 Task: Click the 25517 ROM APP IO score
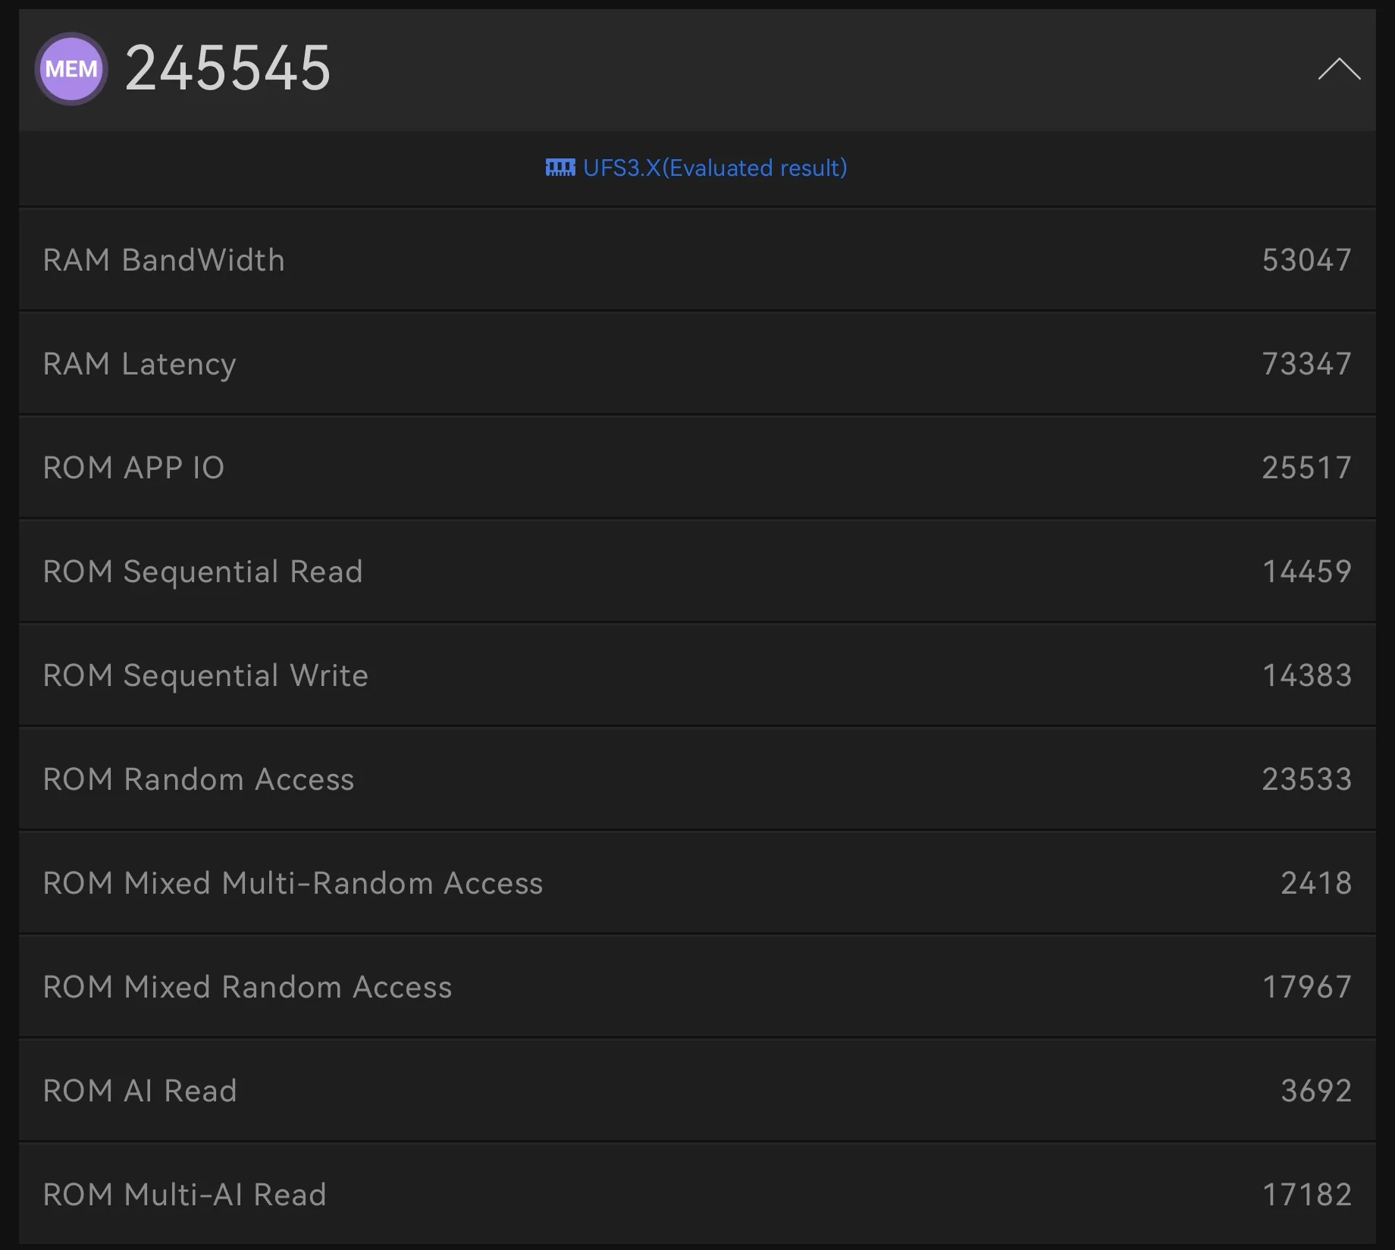pyautogui.click(x=1306, y=468)
